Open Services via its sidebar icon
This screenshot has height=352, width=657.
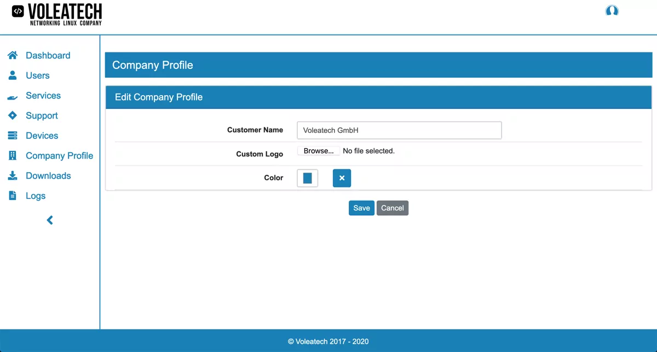13,96
